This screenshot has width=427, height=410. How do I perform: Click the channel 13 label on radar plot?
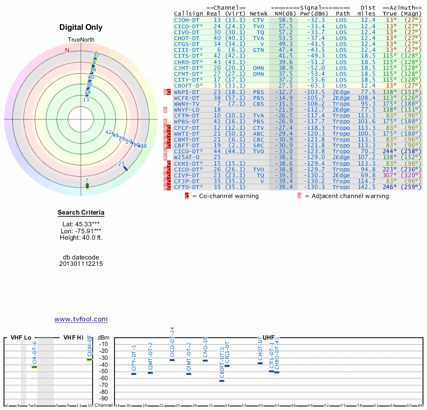point(85,99)
